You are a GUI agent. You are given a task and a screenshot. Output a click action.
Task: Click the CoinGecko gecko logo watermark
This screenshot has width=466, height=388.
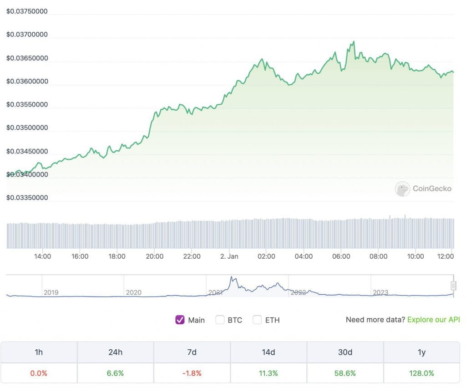tap(402, 189)
